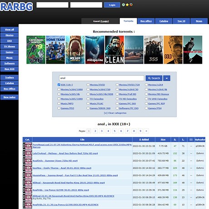This screenshot has height=209, width=209.
Task: Click the Firefox icon in the header
Action: [x=131, y=5]
